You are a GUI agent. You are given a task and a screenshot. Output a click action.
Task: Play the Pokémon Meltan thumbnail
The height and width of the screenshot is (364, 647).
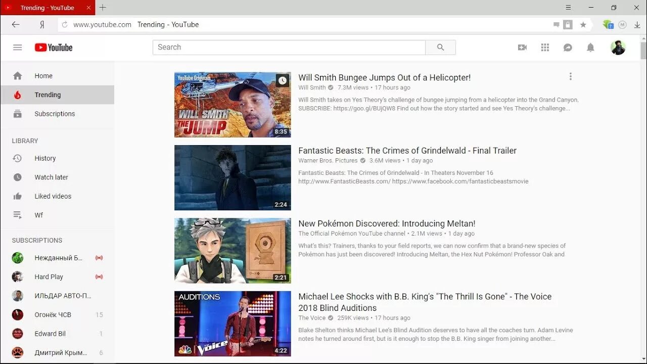(233, 251)
